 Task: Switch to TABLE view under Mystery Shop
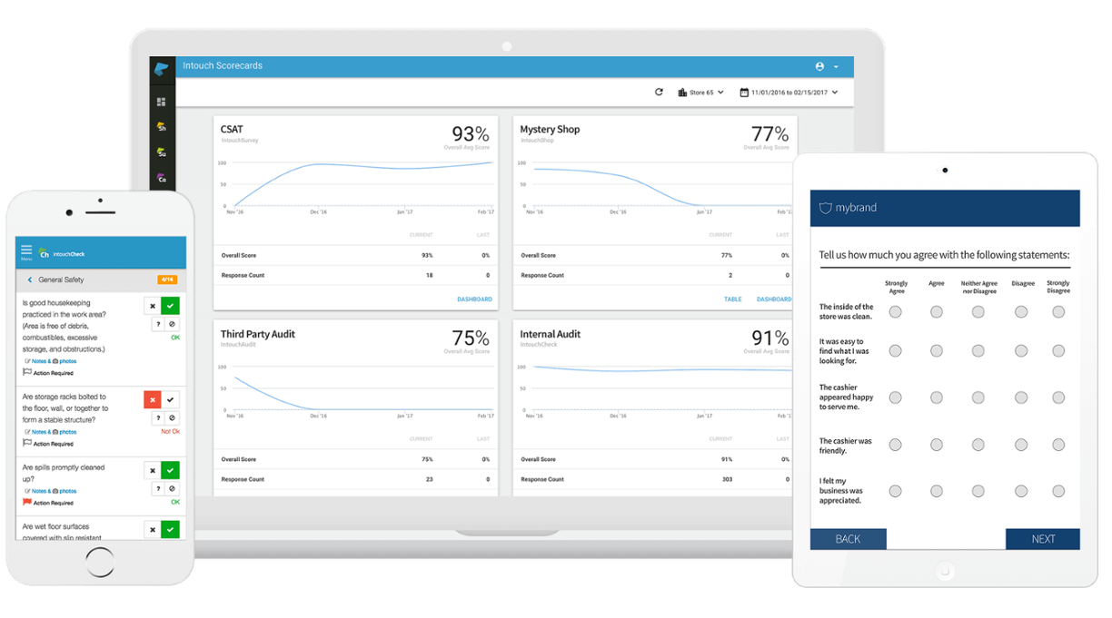pyautogui.click(x=733, y=299)
